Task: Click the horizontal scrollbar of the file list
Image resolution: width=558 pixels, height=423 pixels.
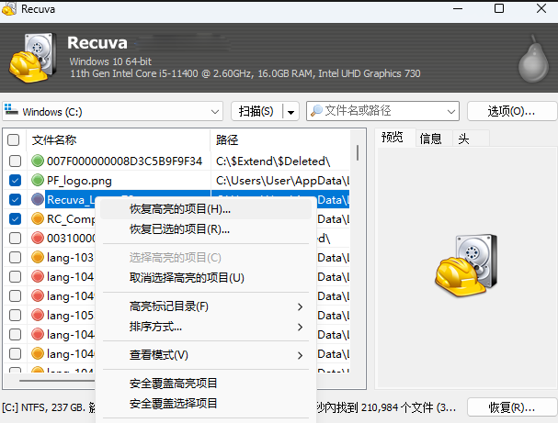Action: (x=57, y=381)
